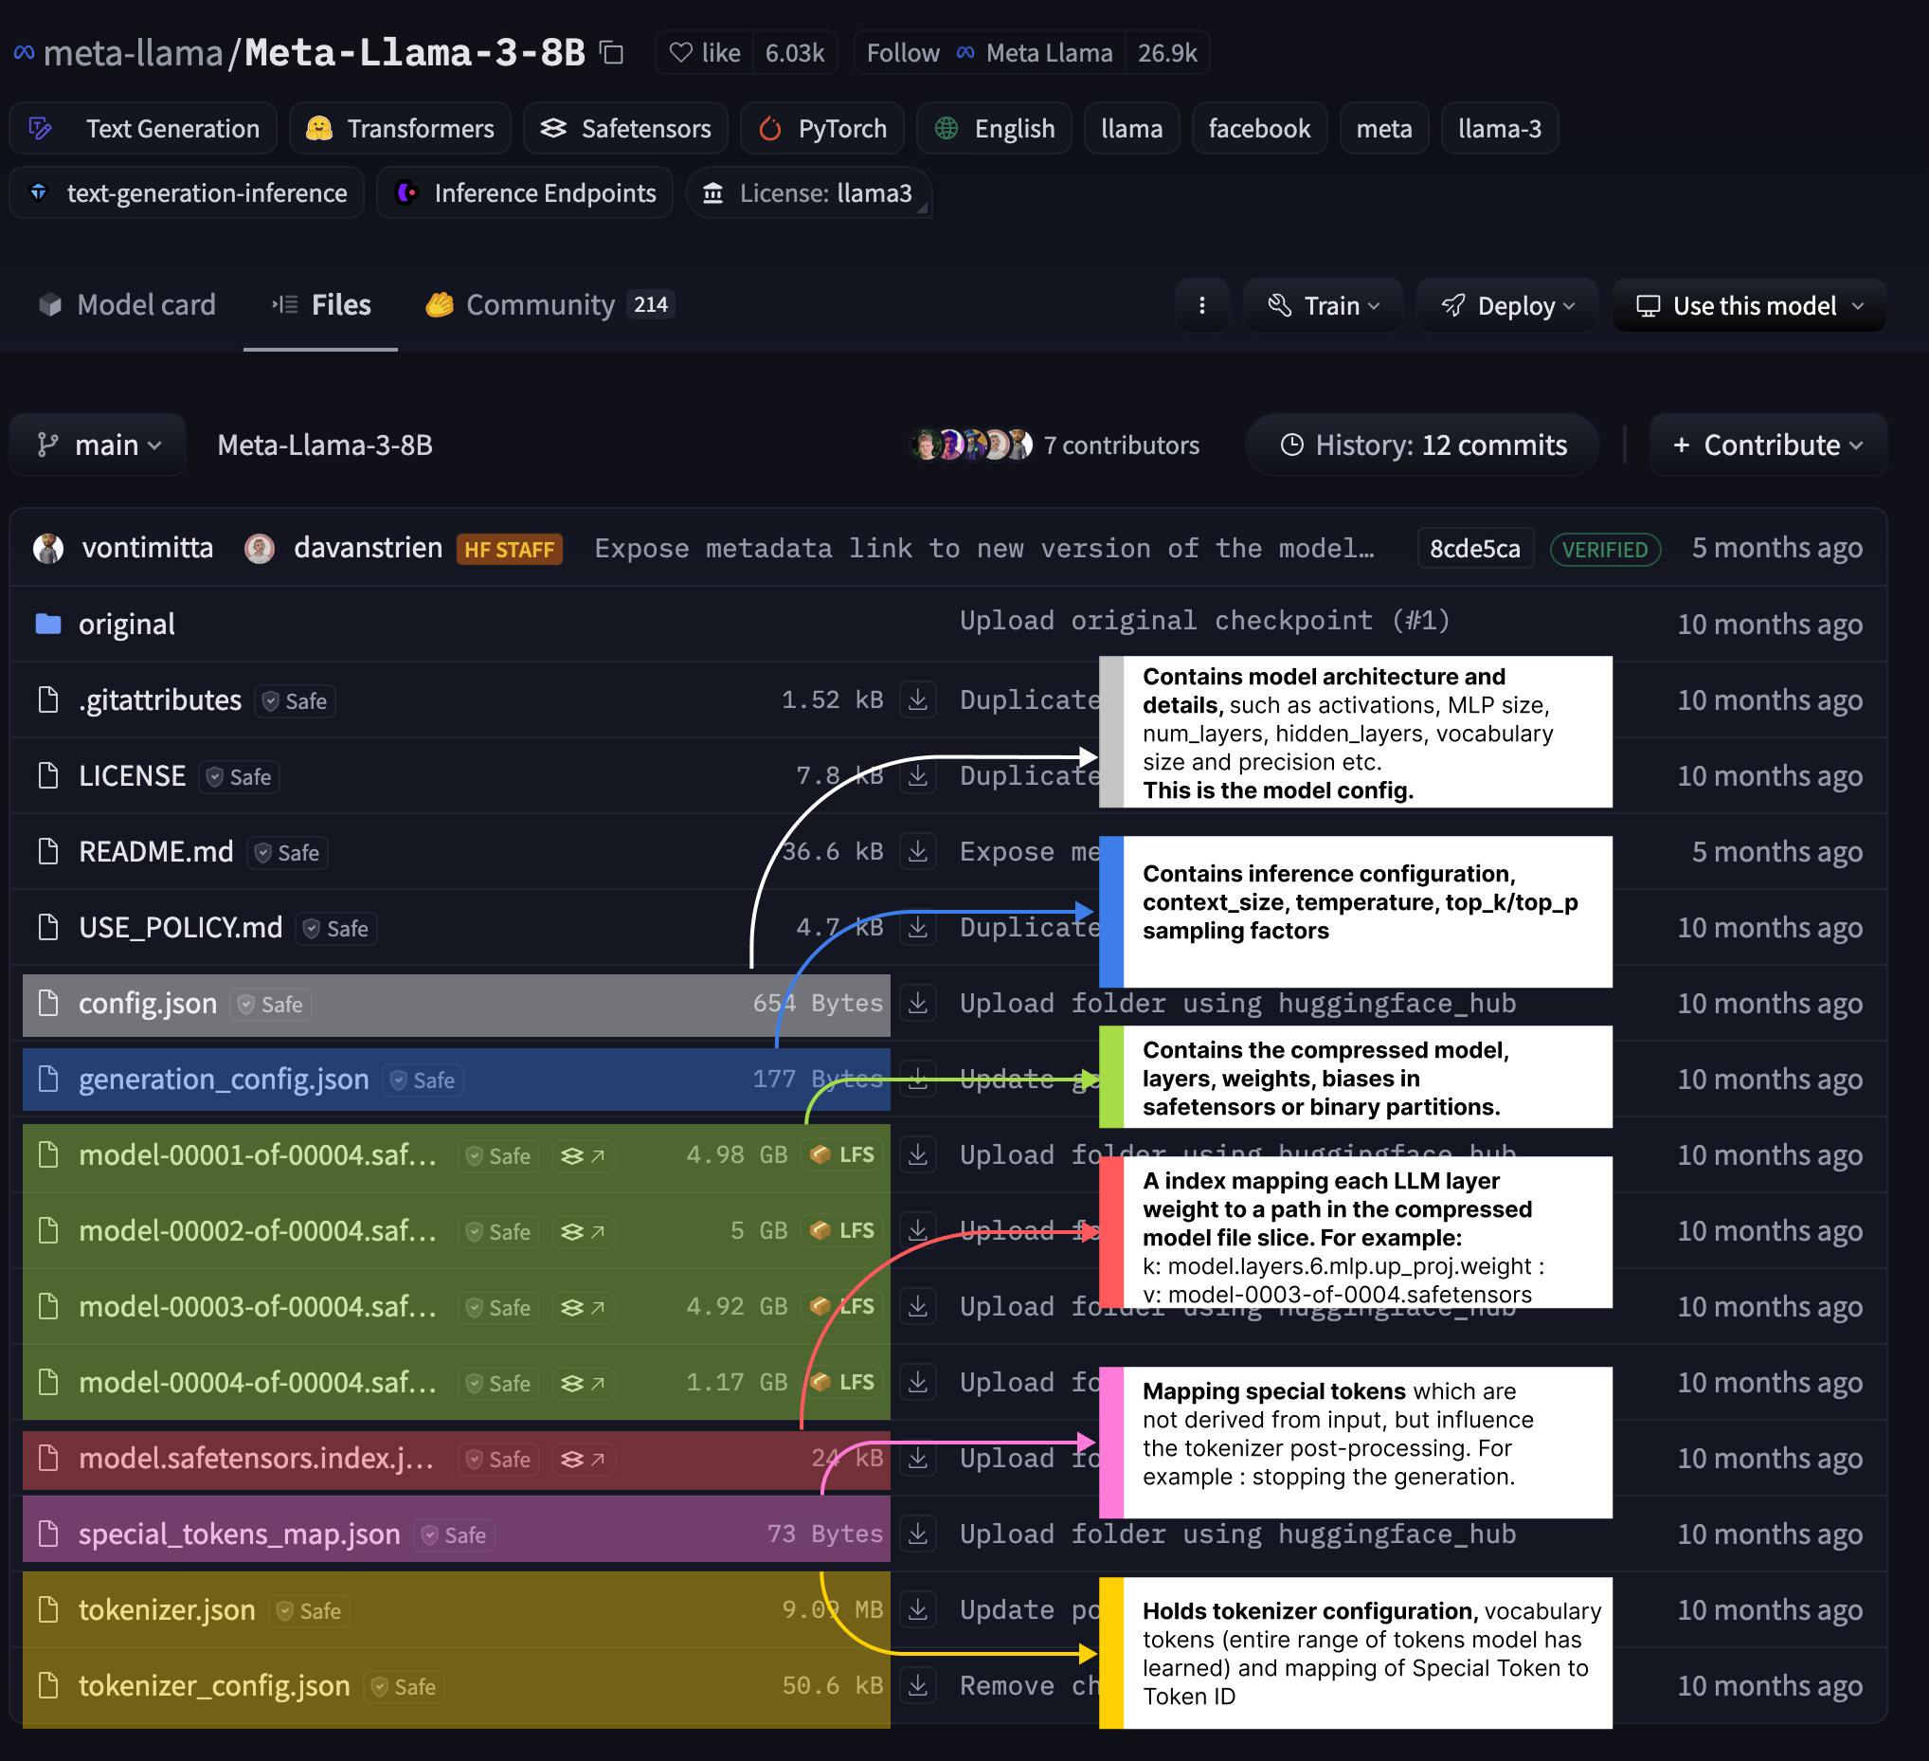Open Use this model dropdown

coord(1748,305)
